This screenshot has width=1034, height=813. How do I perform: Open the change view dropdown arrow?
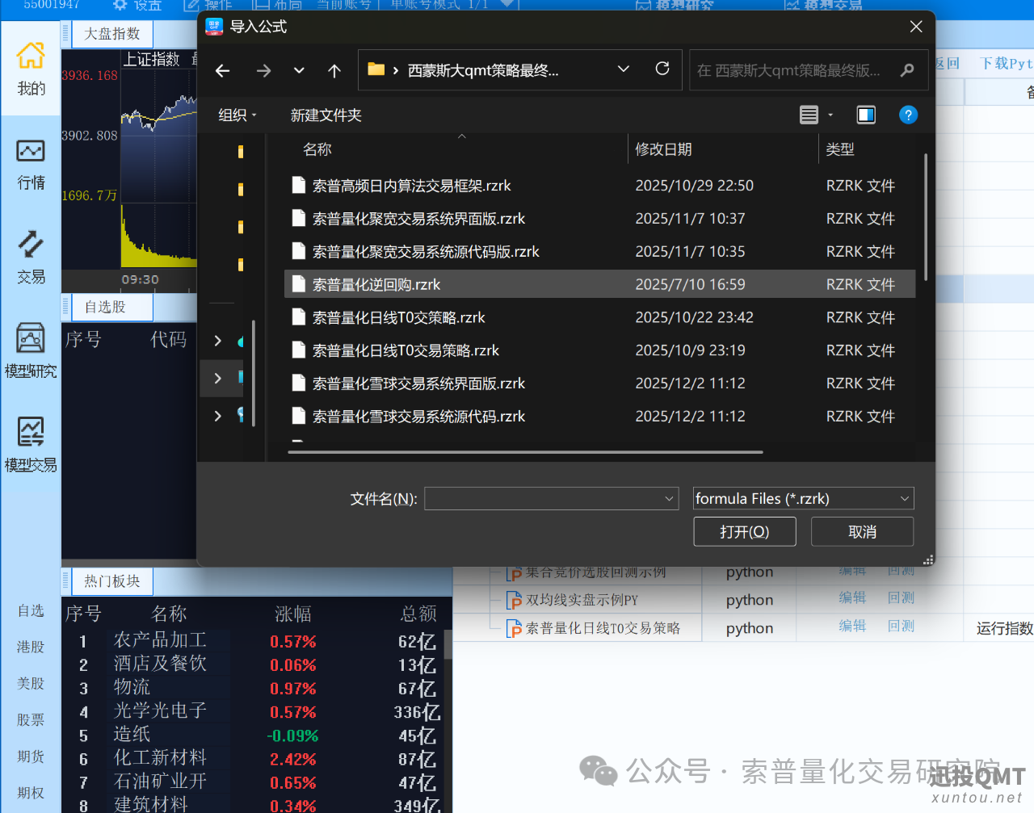click(x=830, y=115)
